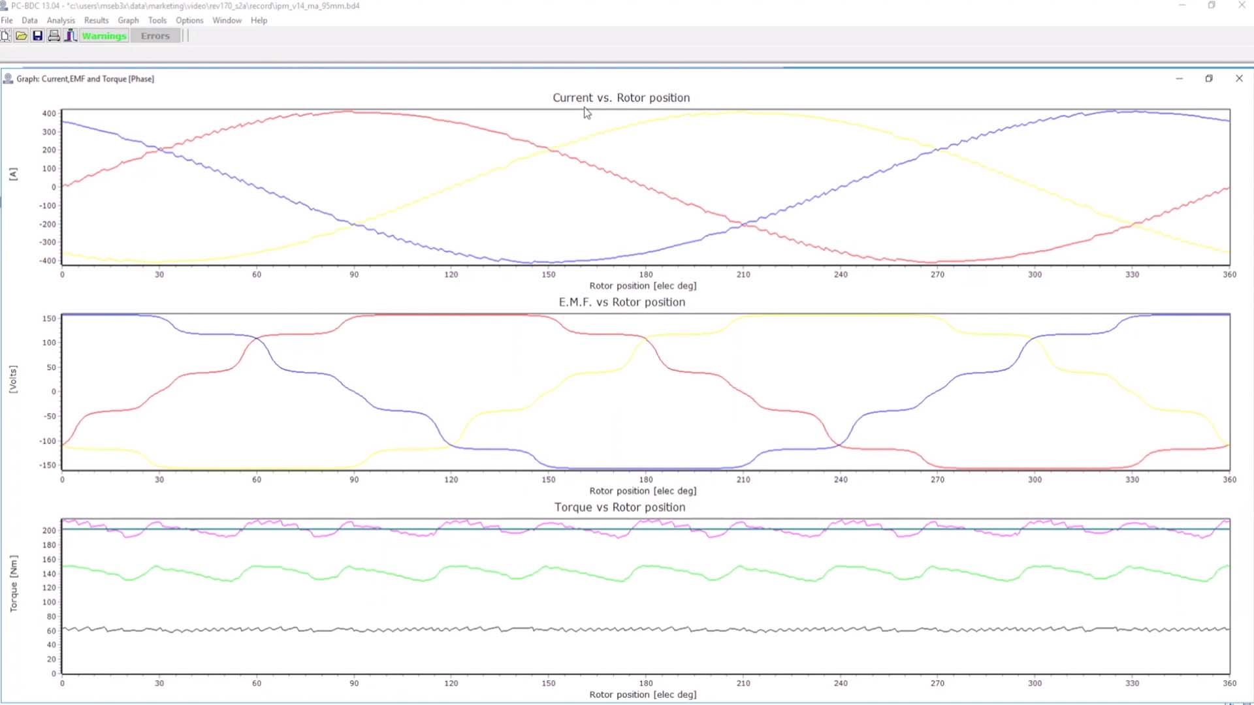
Task: Click the Print toolbar icon
Action: click(x=54, y=36)
